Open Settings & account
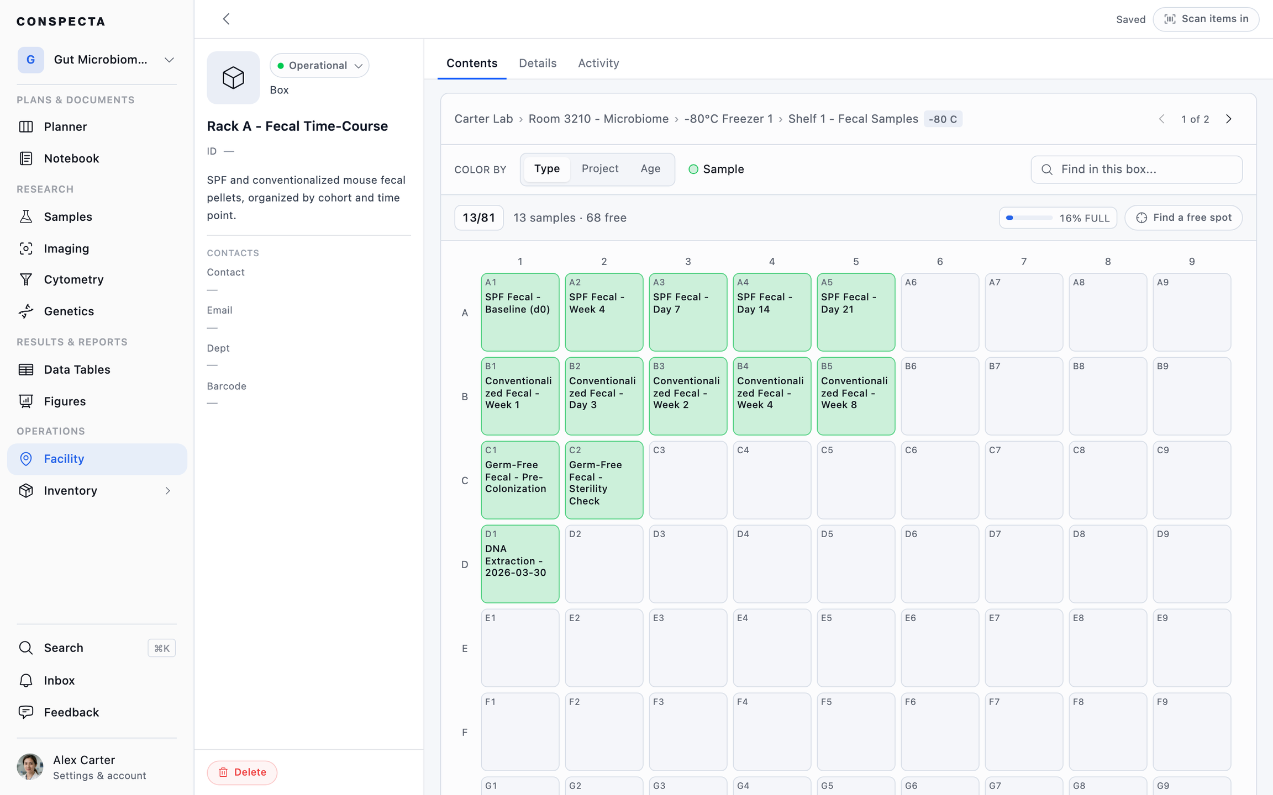The image size is (1273, 795). [99, 776]
